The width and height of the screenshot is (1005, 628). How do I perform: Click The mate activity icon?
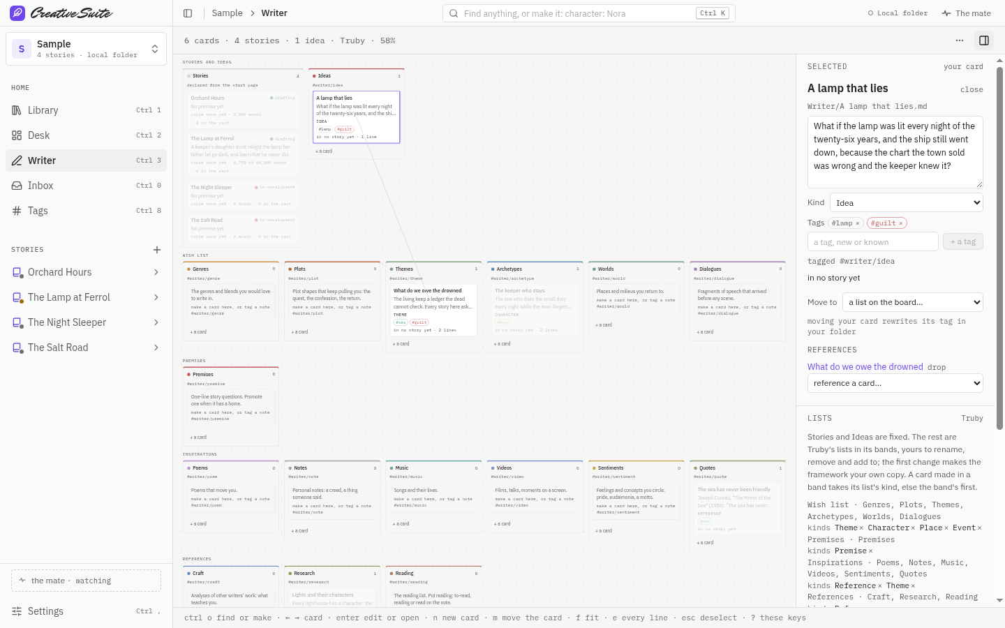tap(946, 13)
